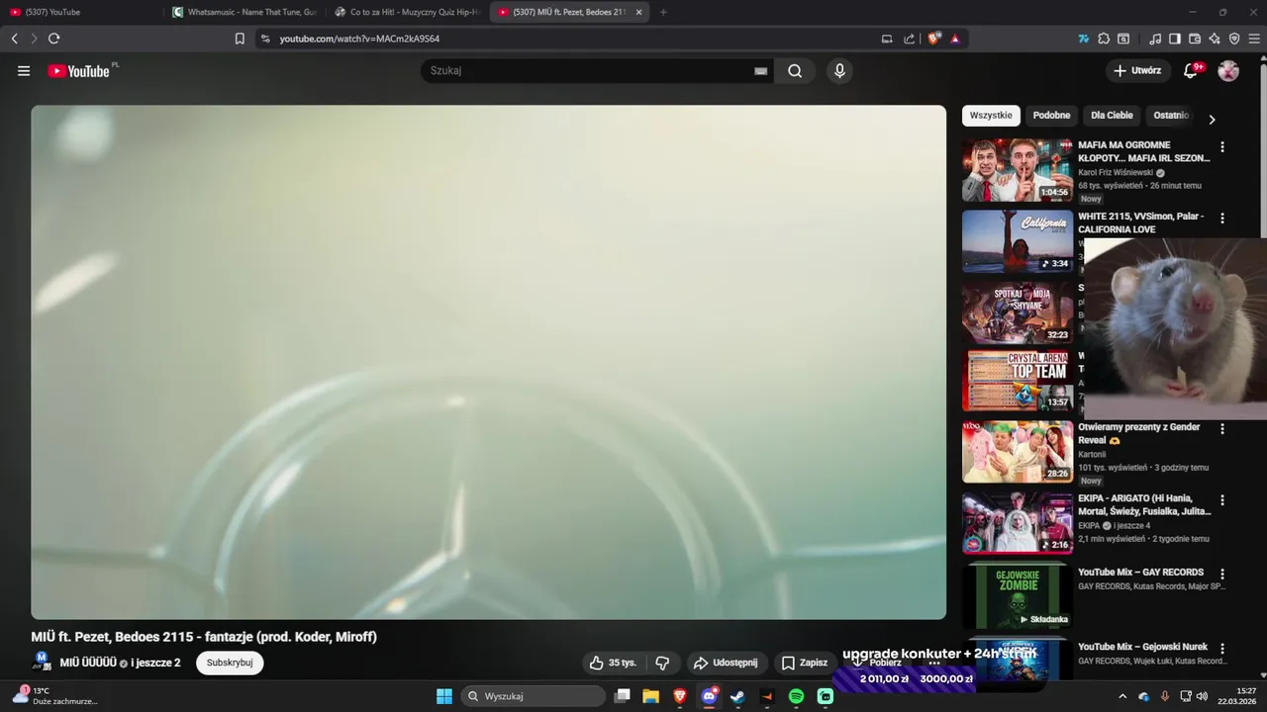This screenshot has height=712, width=1267.
Task: Select the Wszystkie filter chip
Action: tap(991, 116)
